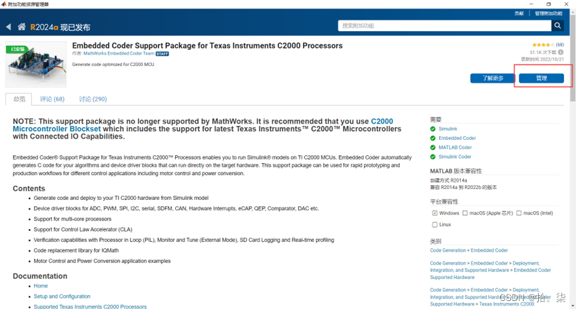This screenshot has width=576, height=309.
Task: Click the package title heading text
Action: [x=207, y=45]
